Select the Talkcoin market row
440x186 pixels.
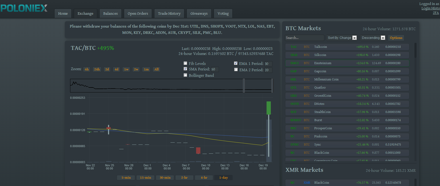(347, 47)
